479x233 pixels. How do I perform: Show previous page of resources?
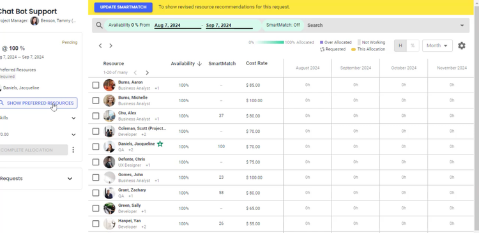pyautogui.click(x=135, y=73)
